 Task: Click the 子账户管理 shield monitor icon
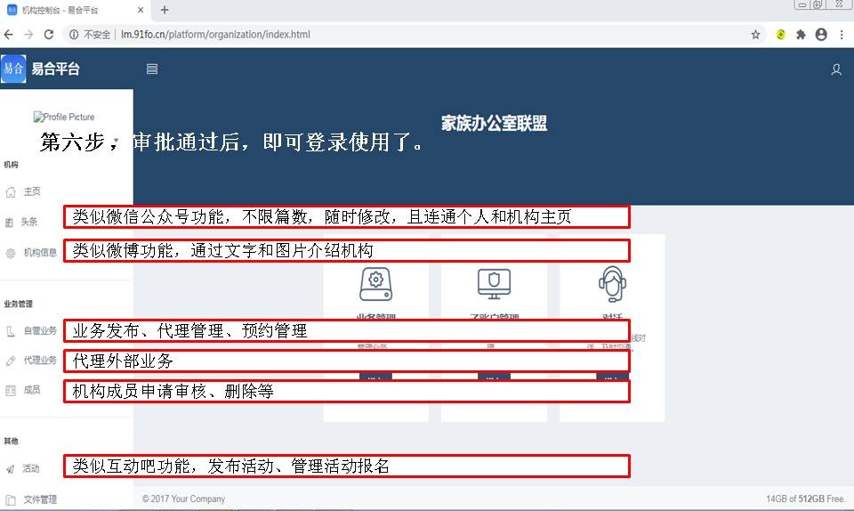pos(494,283)
